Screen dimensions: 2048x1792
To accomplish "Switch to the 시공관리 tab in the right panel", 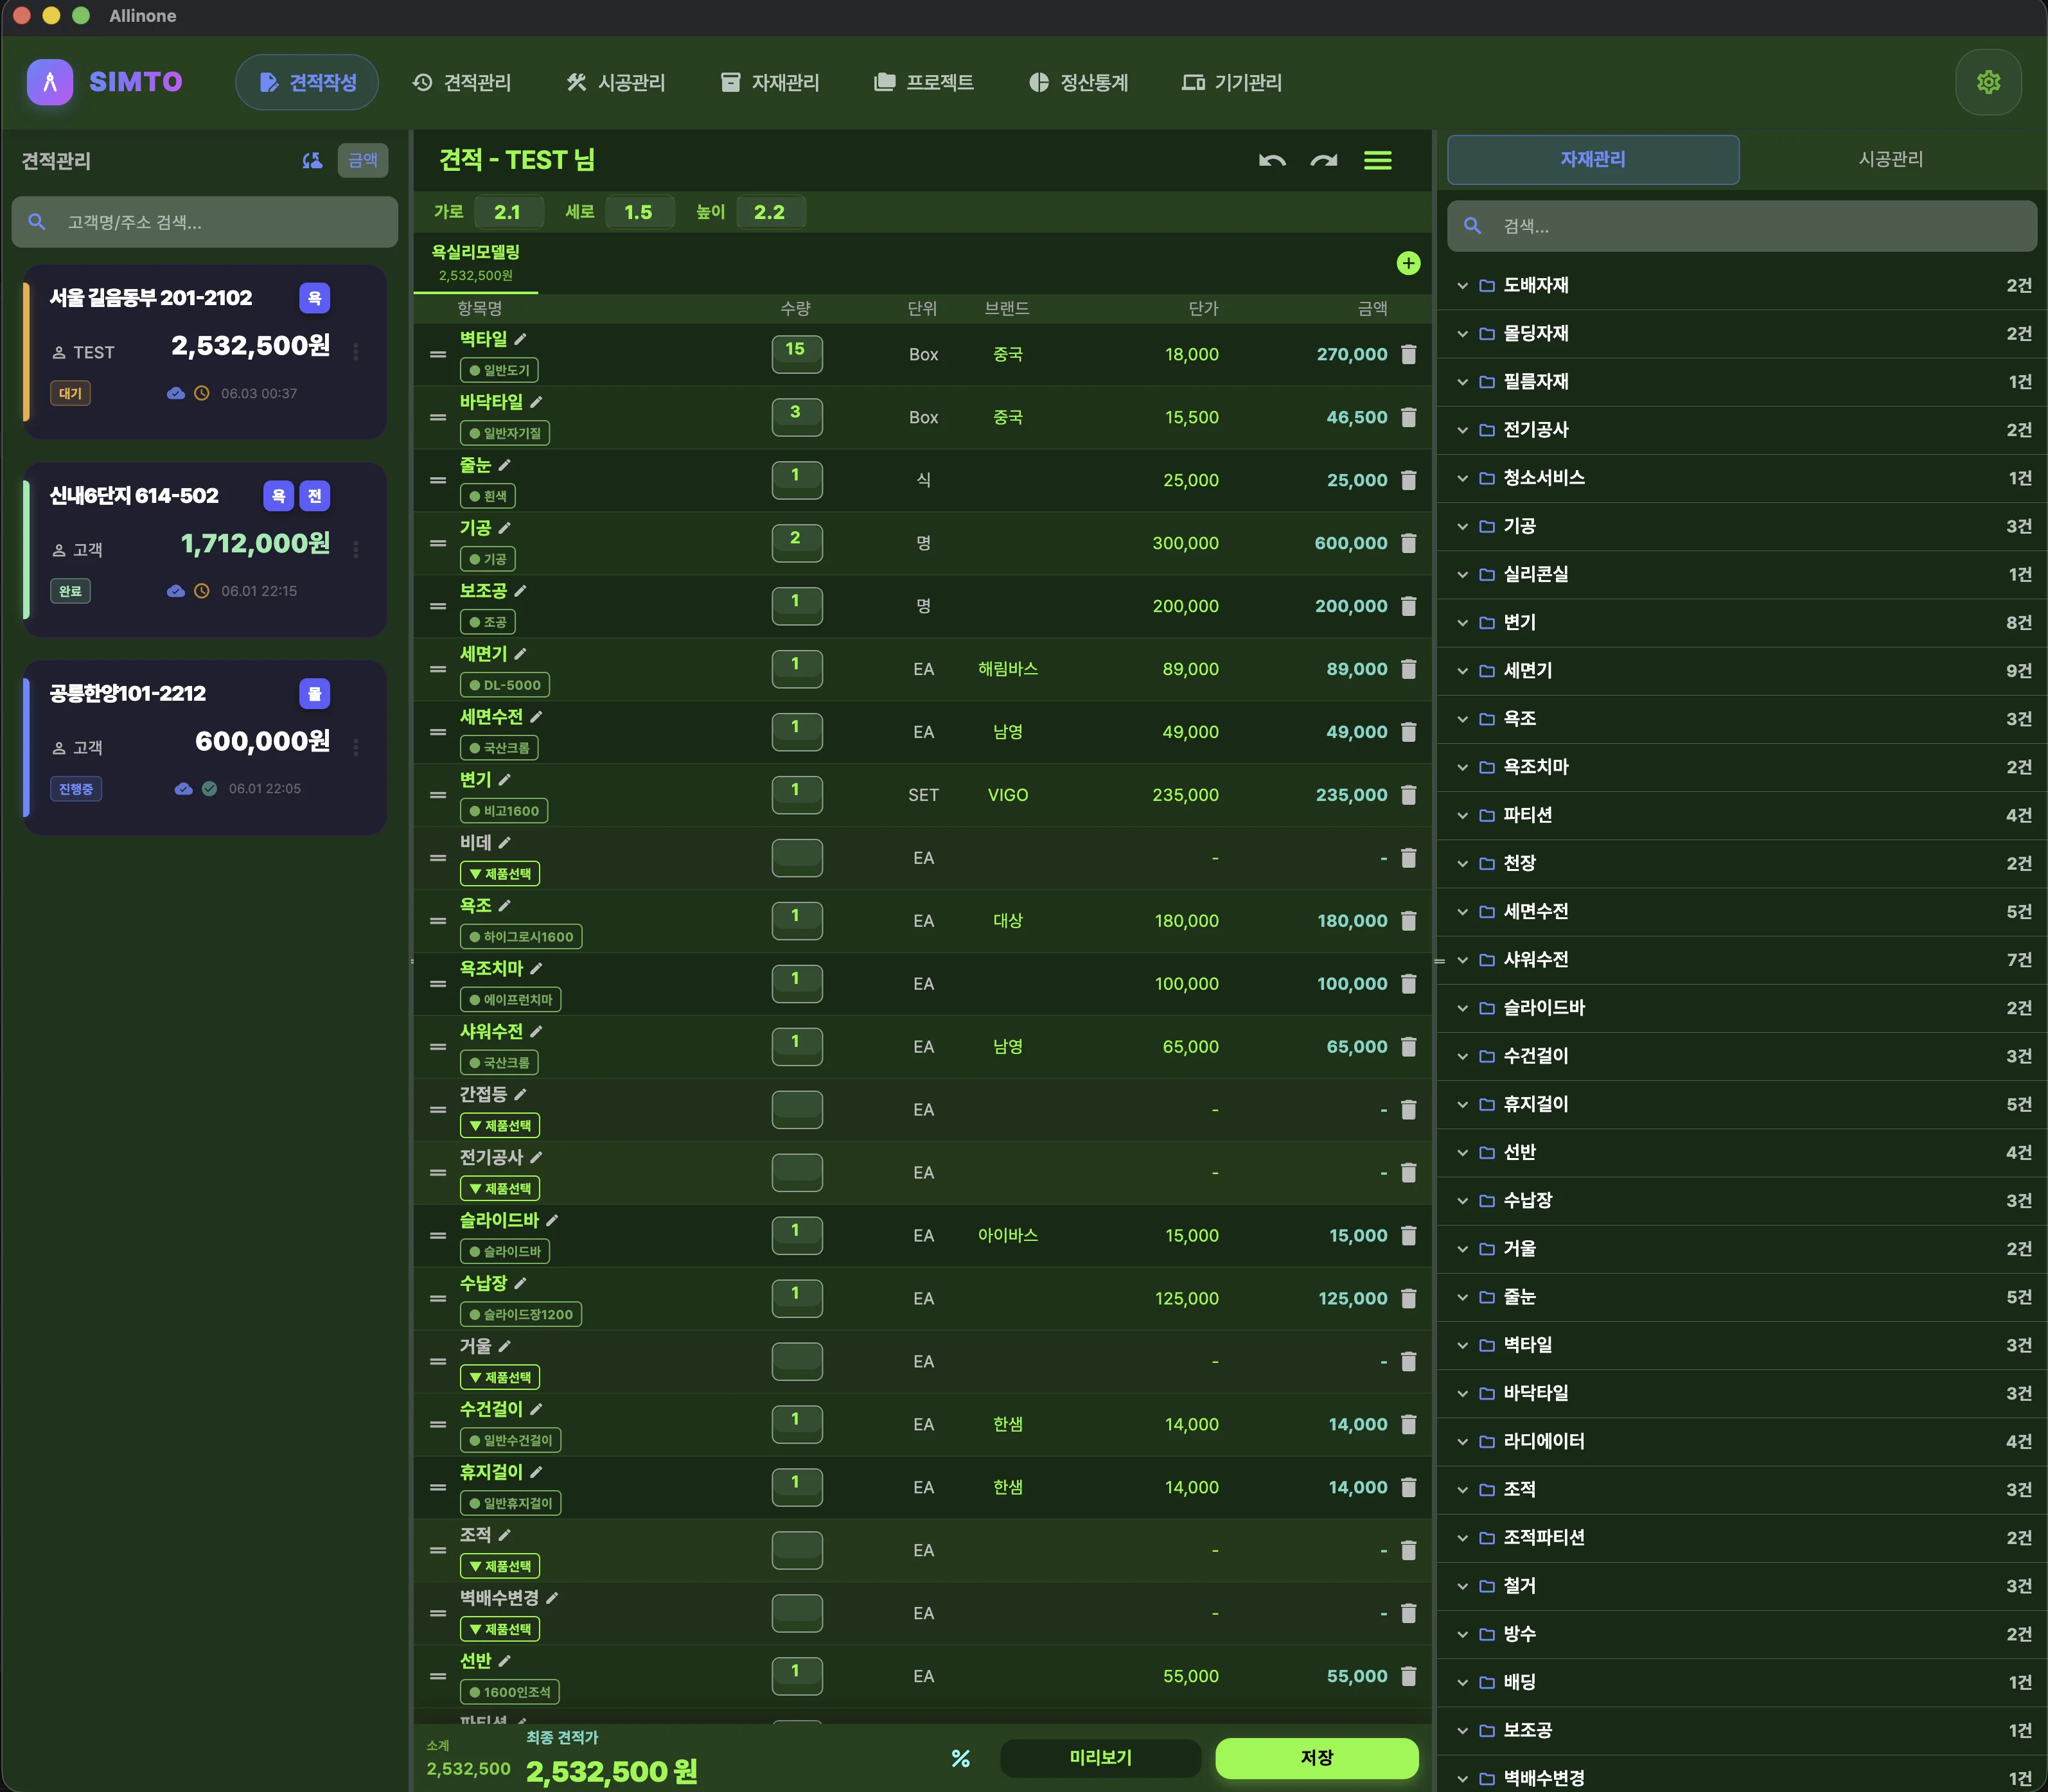I will [x=1890, y=160].
